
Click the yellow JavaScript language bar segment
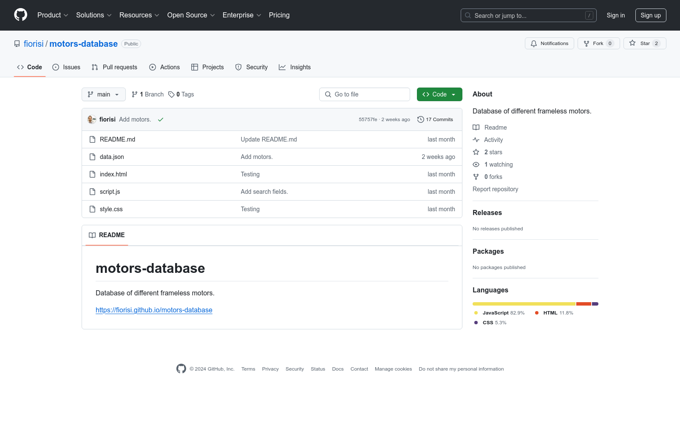[x=524, y=304]
